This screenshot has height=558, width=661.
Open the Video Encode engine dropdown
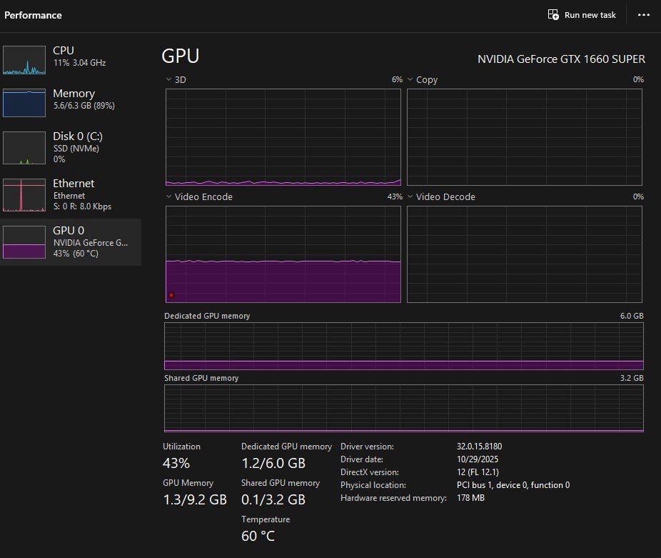tap(168, 197)
